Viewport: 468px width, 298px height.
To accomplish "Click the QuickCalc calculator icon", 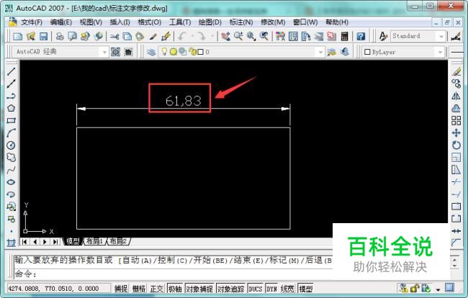I will point(344,37).
